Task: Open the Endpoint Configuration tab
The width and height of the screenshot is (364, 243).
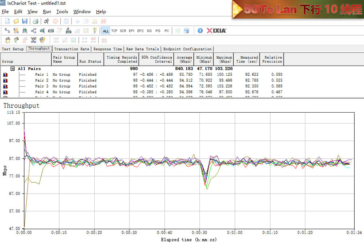Action: pyautogui.click(x=187, y=49)
